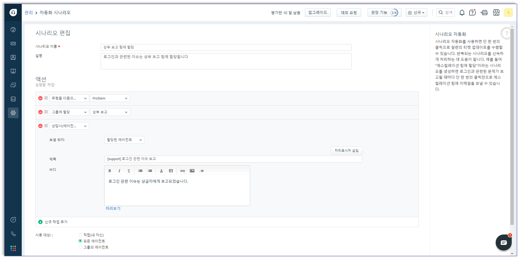Click the 미리보기 link
The image size is (518, 258).
point(113,209)
